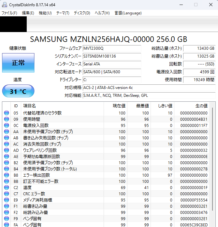This screenshot has width=218, height=227.
Task: Click the ファームウェア field MVT2300Q
Action: click(x=112, y=48)
